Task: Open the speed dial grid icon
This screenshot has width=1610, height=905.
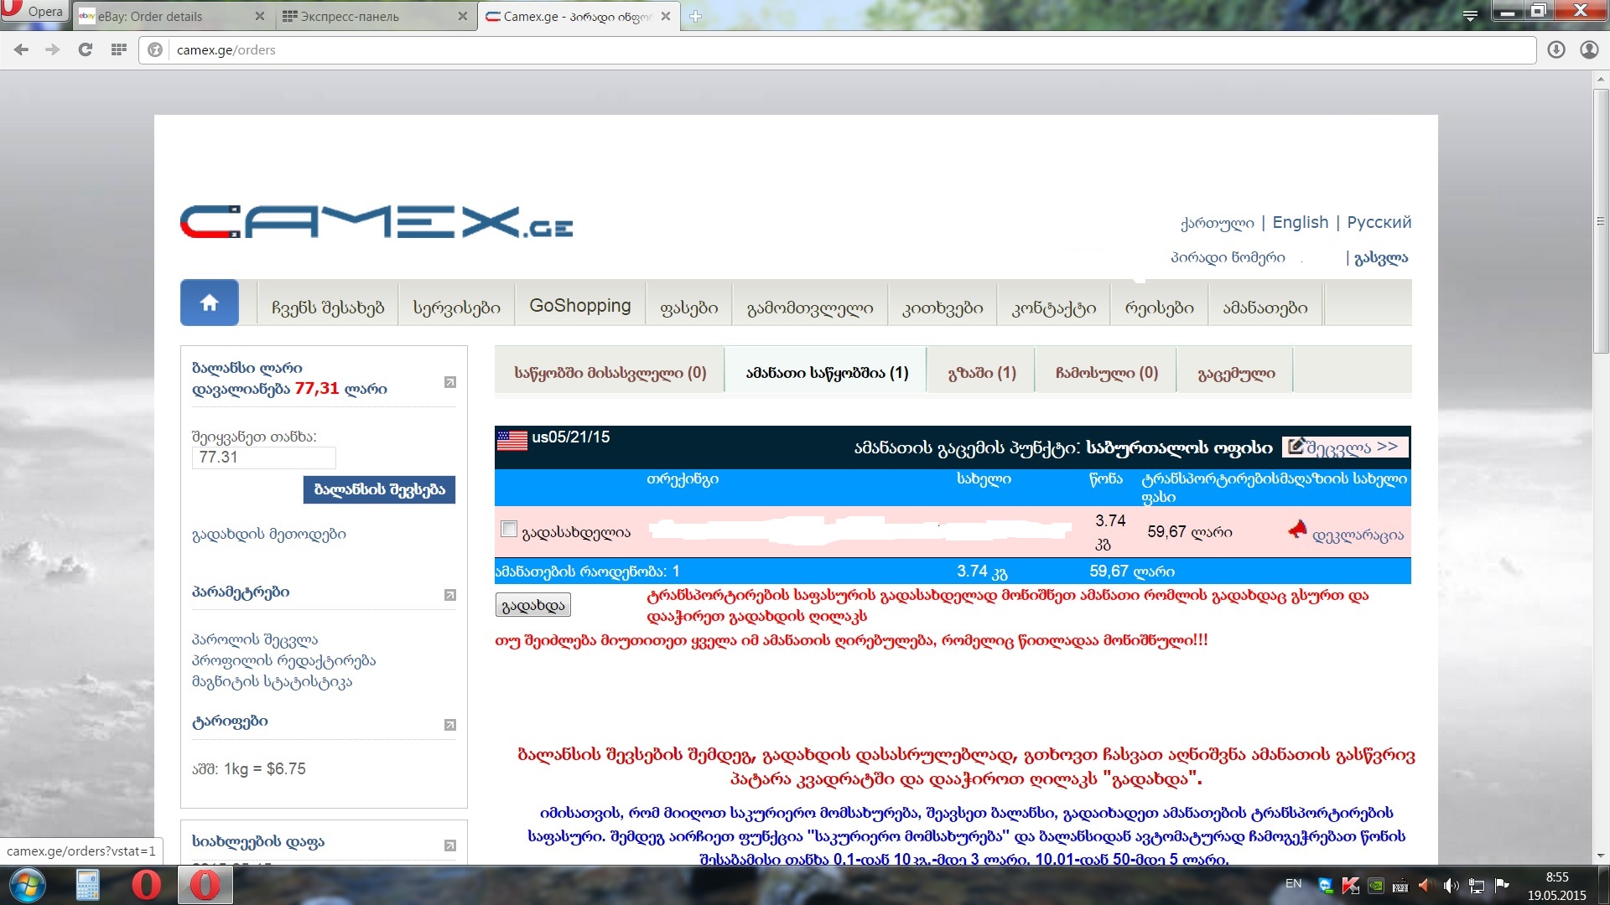Action: pyautogui.click(x=119, y=49)
